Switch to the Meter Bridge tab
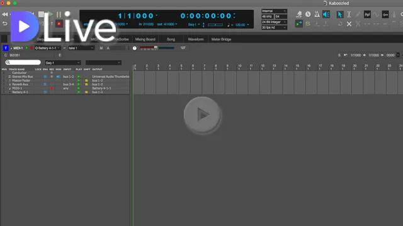This screenshot has height=226, width=403. (221, 39)
